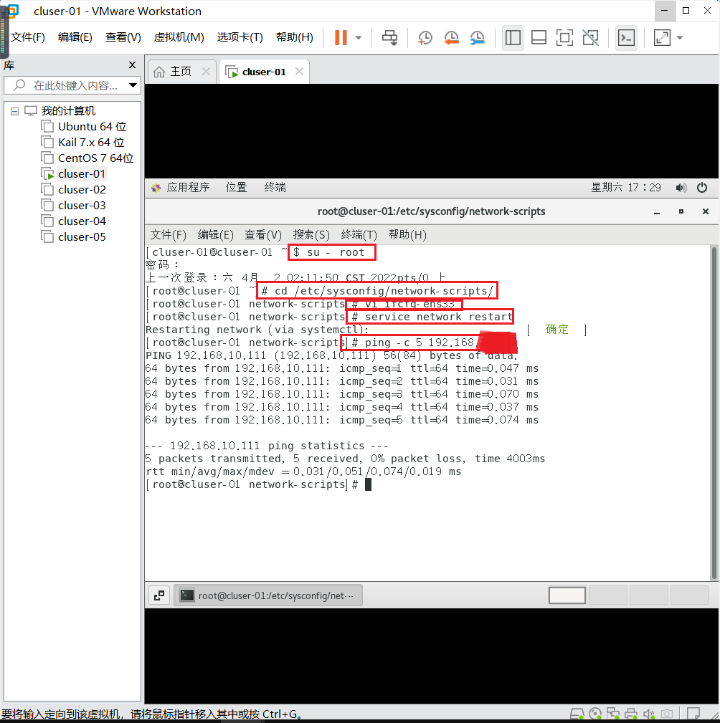Select cluser-03 in the library

coord(74,205)
